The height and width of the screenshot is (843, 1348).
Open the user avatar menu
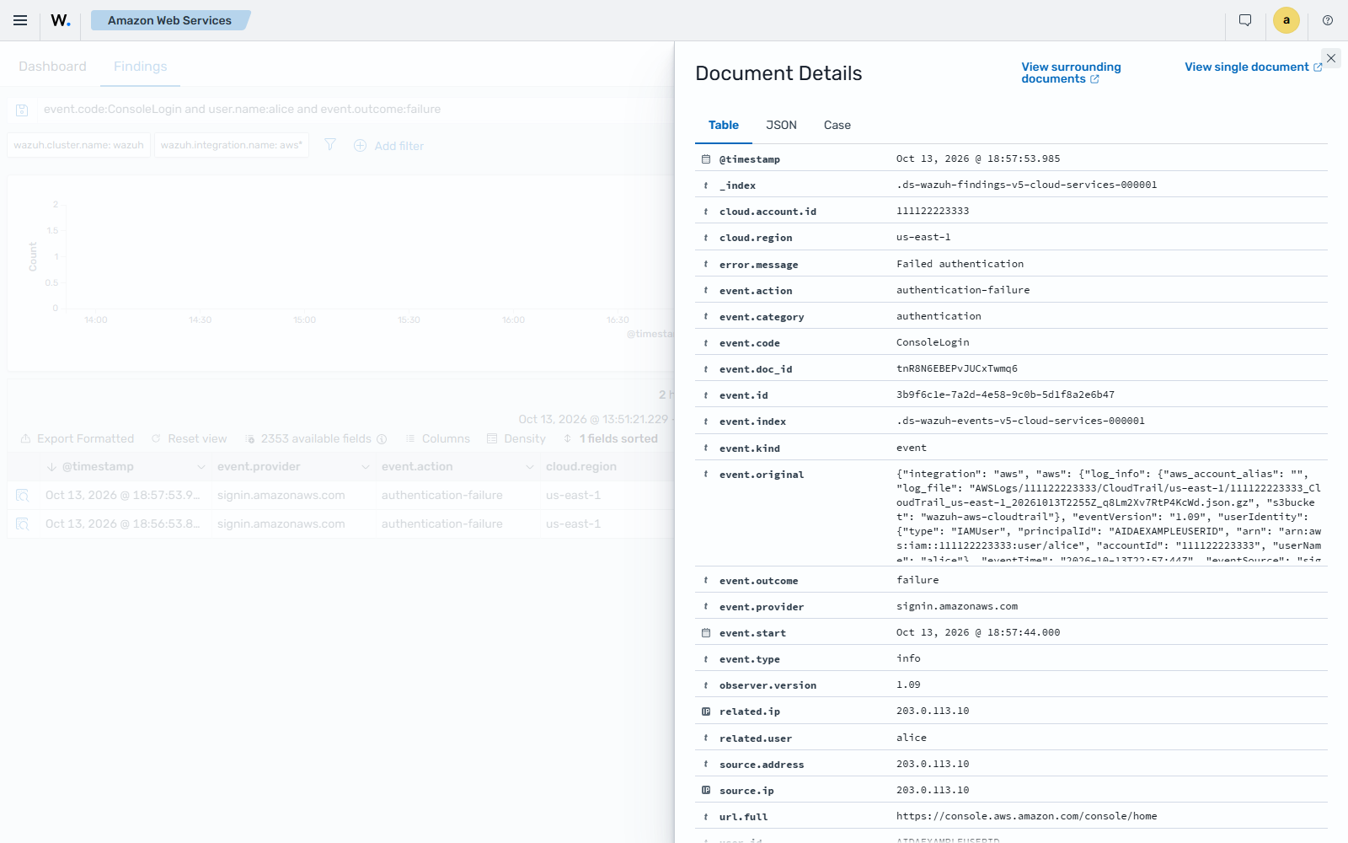click(x=1286, y=20)
